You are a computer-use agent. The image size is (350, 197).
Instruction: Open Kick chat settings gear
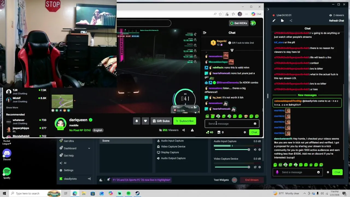tap(245, 132)
